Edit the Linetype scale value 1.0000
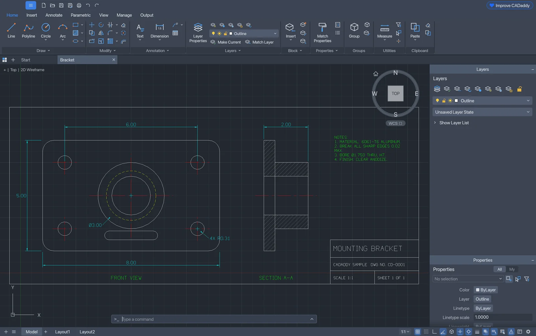 503,317
